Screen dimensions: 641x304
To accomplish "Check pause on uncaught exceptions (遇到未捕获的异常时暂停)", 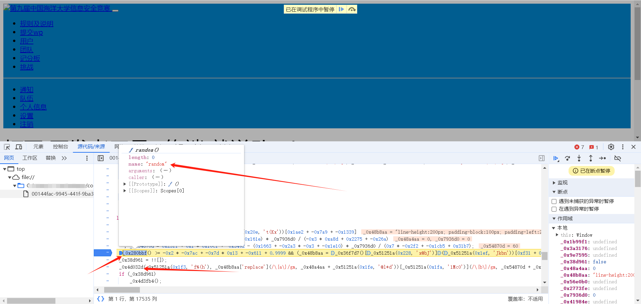I will tap(554, 201).
